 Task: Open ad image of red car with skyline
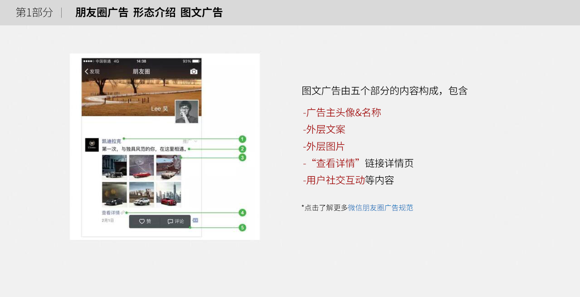[x=169, y=195]
